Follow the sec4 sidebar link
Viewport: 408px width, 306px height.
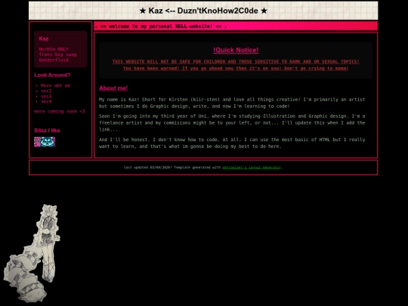46,101
